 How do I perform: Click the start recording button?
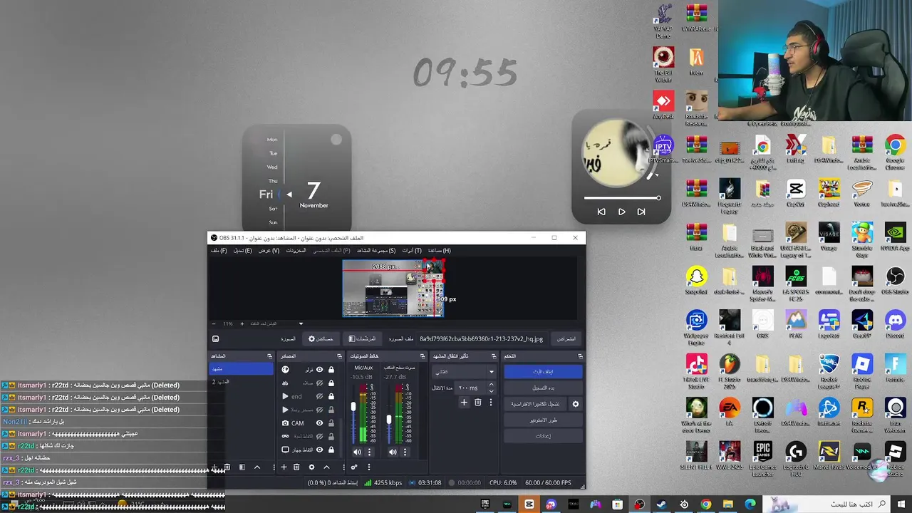click(543, 388)
